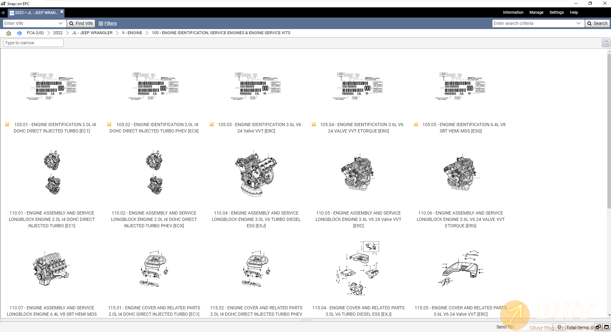Toggle the Filters checkbox

pos(101,23)
